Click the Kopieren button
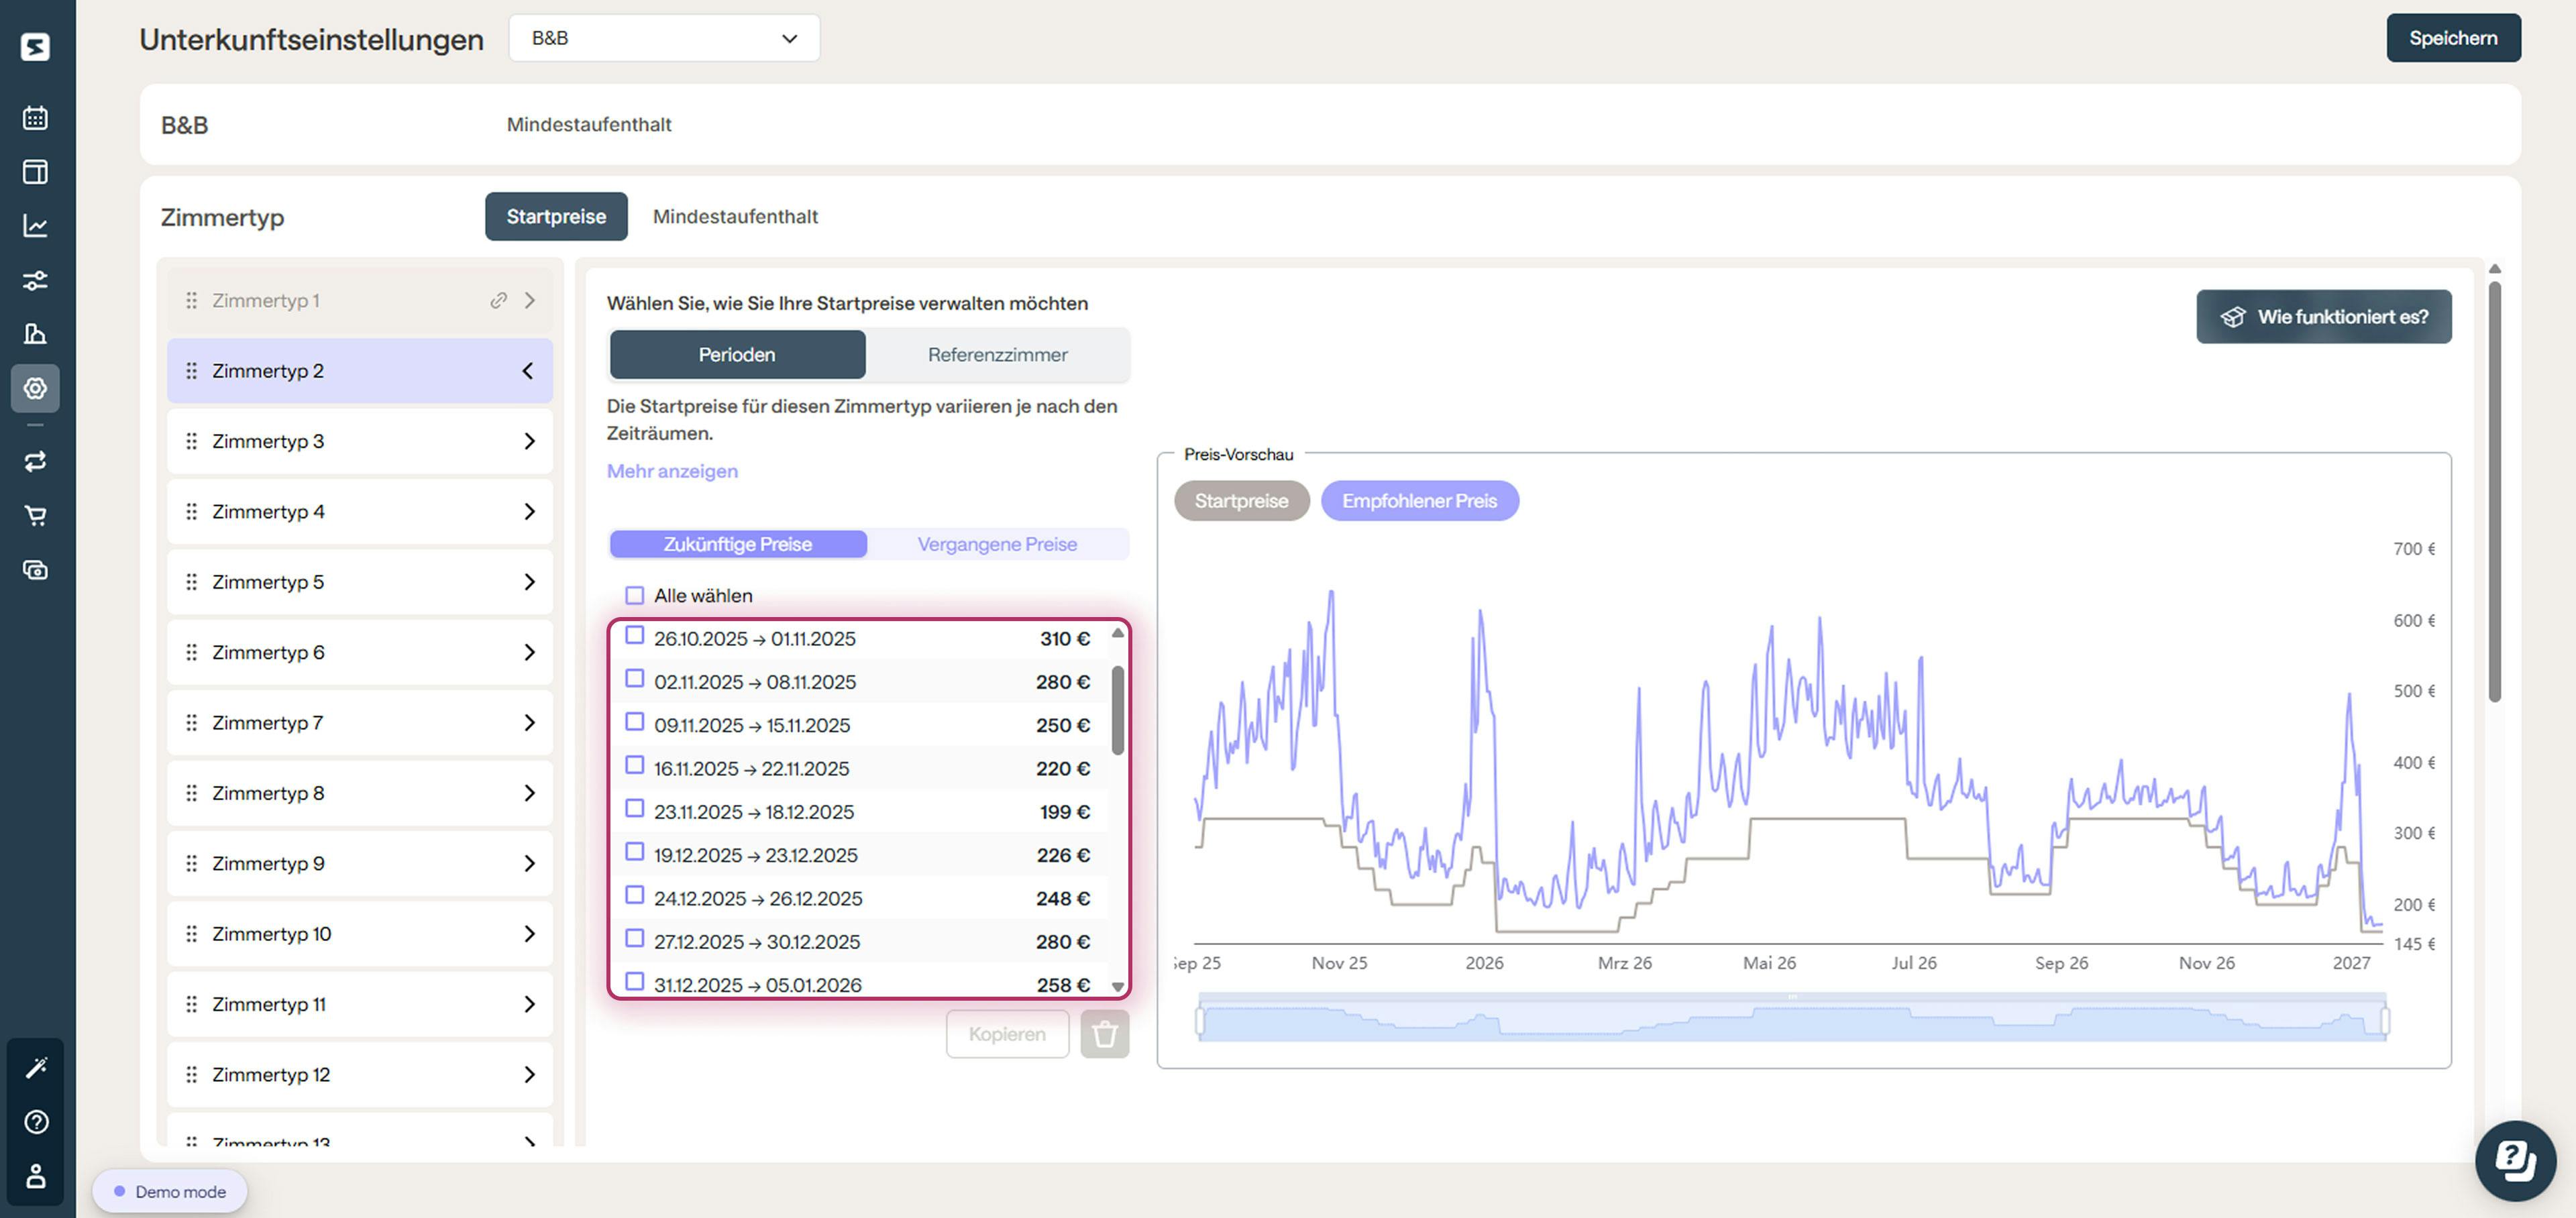This screenshot has height=1218, width=2576. (1007, 1033)
